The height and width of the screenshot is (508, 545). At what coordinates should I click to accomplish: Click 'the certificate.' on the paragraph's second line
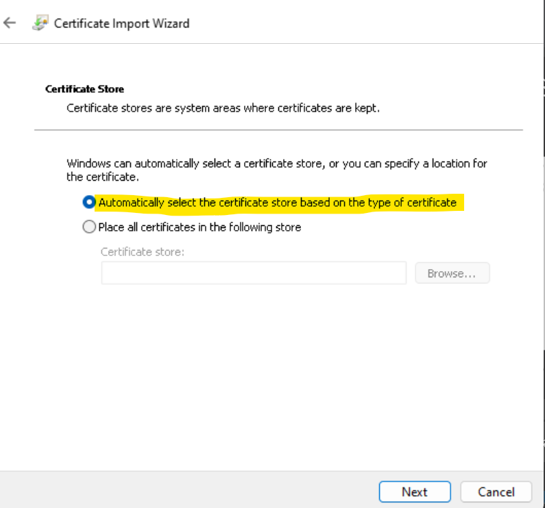click(x=103, y=177)
